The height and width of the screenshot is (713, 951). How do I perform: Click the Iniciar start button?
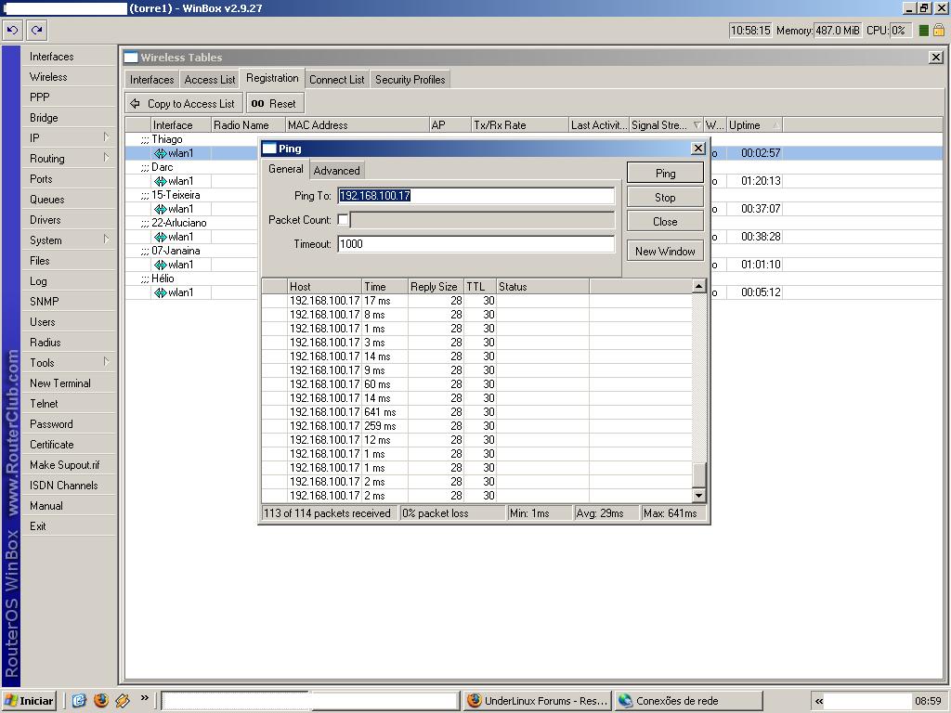29,701
